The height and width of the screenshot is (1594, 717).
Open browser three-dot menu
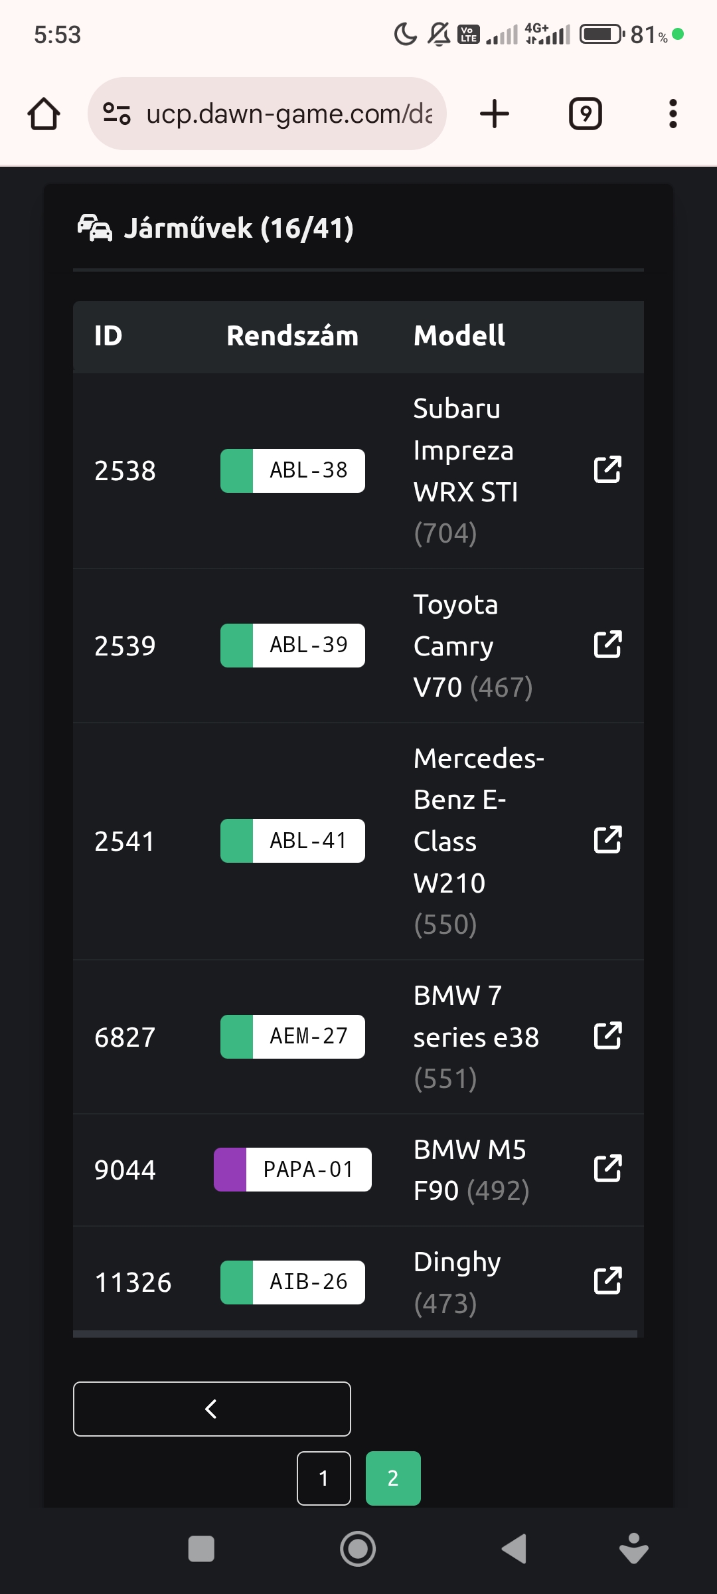coord(673,114)
